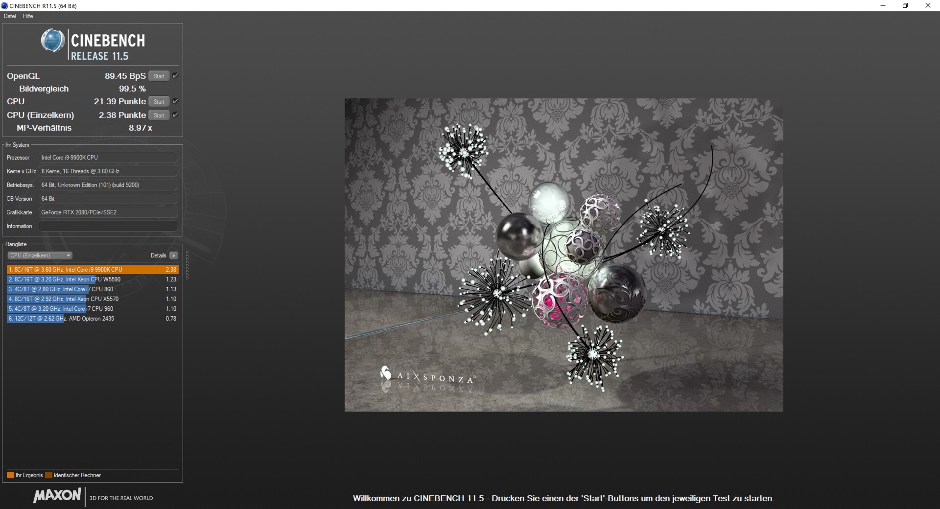Toggle the CPU (Einzelkern) test checkbox
The width and height of the screenshot is (940, 509).
[175, 115]
